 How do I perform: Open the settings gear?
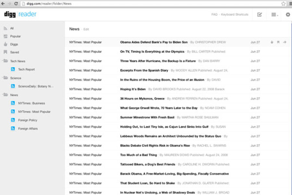(x=287, y=15)
